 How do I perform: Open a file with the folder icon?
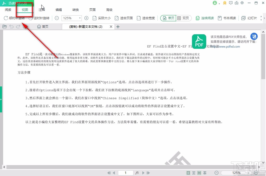[x=5, y=26]
